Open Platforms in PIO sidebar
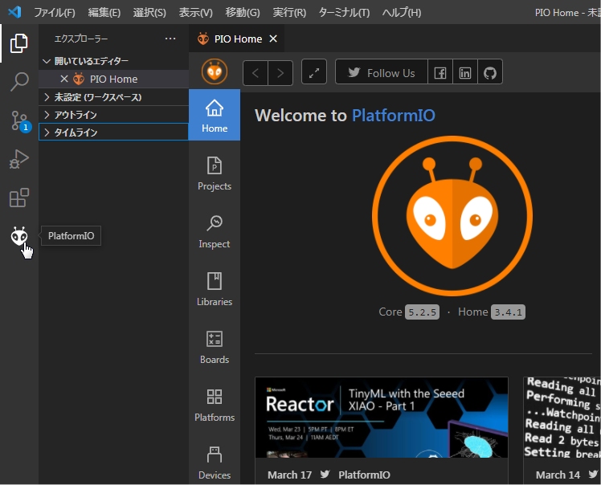The width and height of the screenshot is (601, 485). (x=215, y=405)
